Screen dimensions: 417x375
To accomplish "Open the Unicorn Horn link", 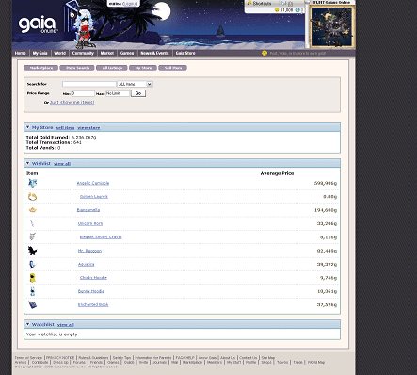I will (x=90, y=223).
